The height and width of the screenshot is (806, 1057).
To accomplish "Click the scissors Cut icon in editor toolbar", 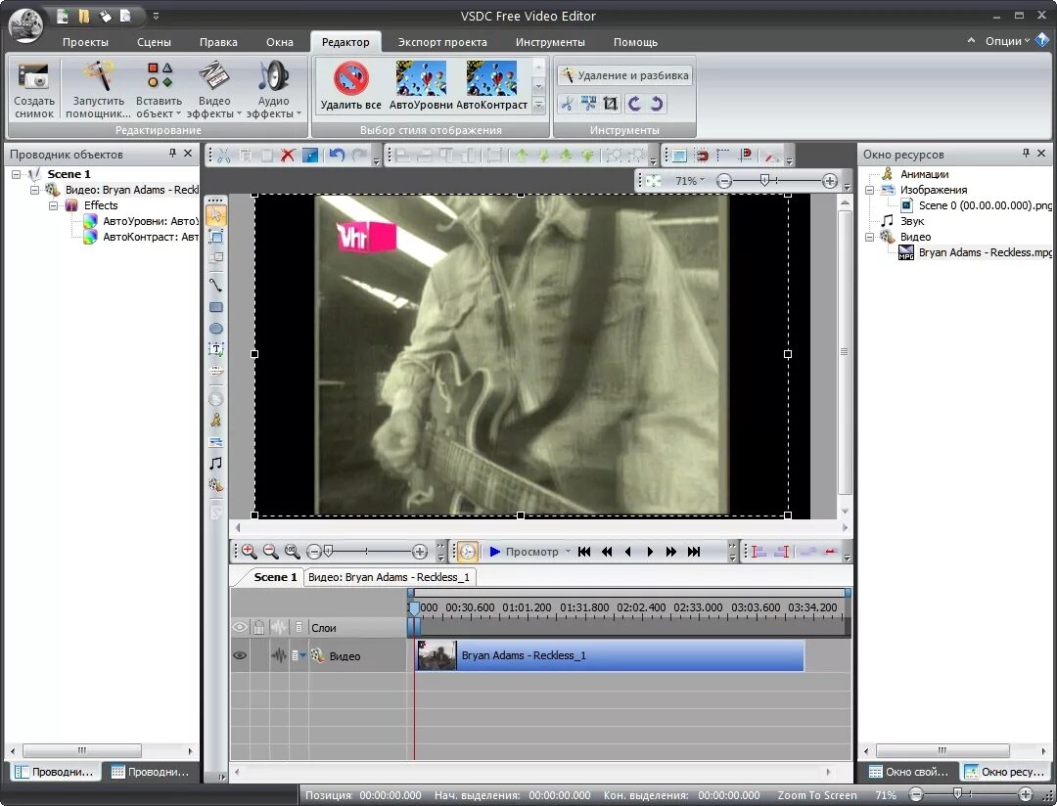I will point(223,156).
